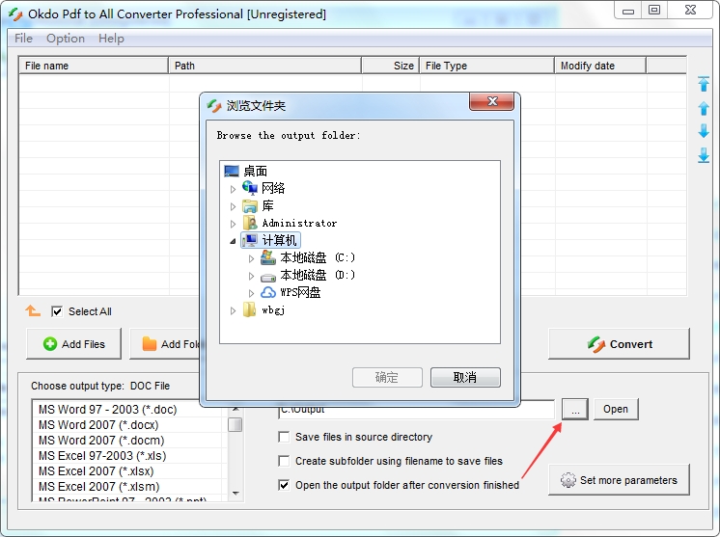Toggle the Select All checkbox
The image size is (720, 537).
57,311
